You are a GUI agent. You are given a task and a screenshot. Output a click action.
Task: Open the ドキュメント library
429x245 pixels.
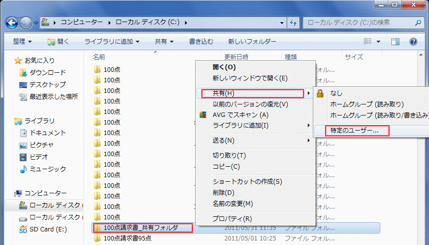point(43,133)
